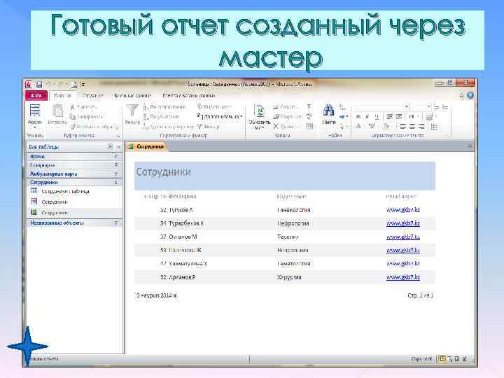Click the bulleted list icon

pos(437,107)
